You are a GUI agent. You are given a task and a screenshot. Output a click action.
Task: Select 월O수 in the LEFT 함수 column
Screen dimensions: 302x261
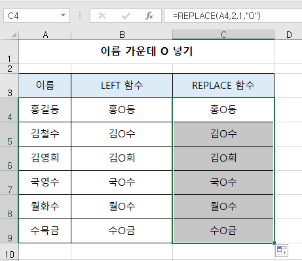pos(122,207)
